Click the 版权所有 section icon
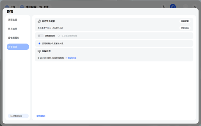 click(x=39, y=51)
